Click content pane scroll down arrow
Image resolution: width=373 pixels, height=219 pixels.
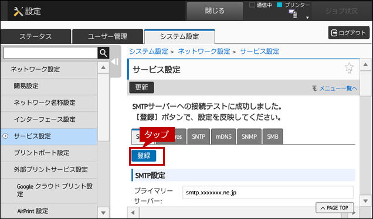point(365,201)
